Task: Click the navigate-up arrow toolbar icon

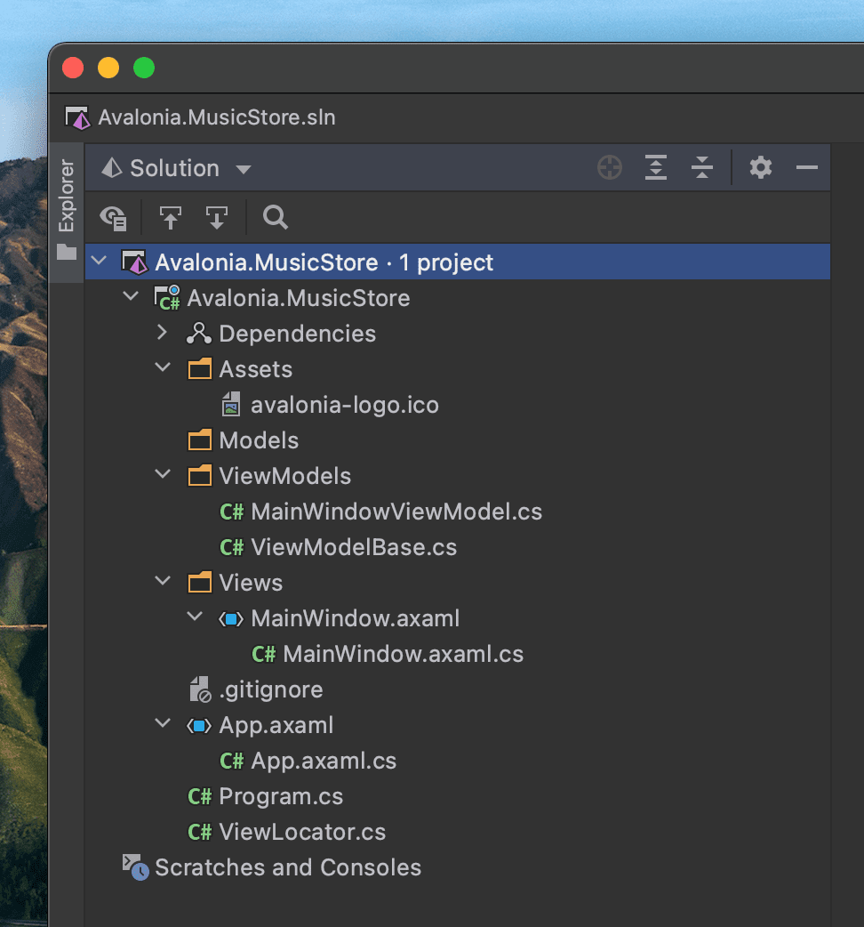Action: pyautogui.click(x=170, y=217)
